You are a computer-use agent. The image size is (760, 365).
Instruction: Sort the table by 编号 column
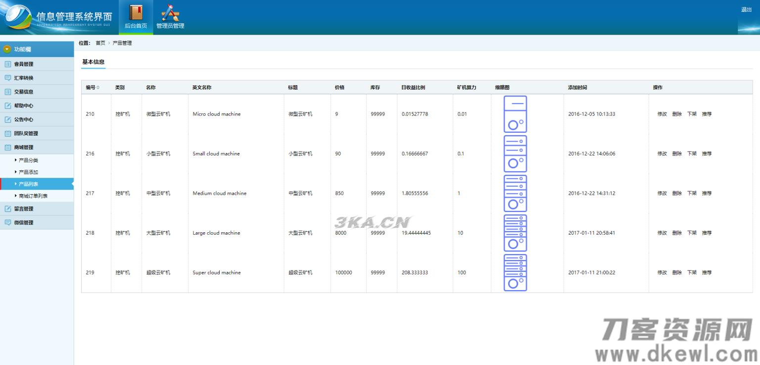(93, 87)
